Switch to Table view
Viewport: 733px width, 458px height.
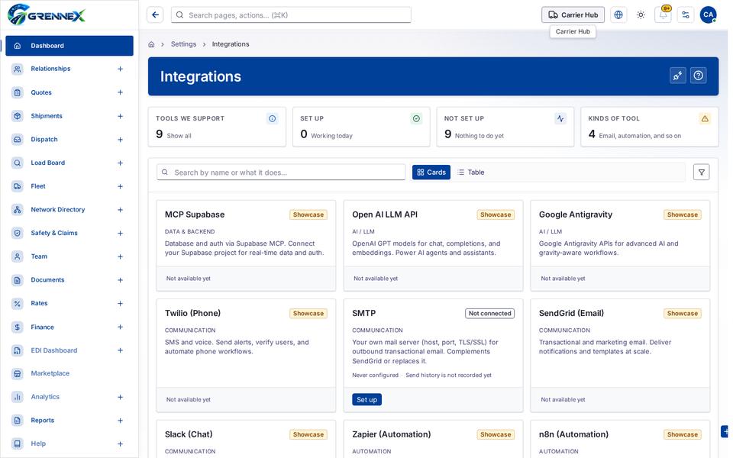point(471,173)
